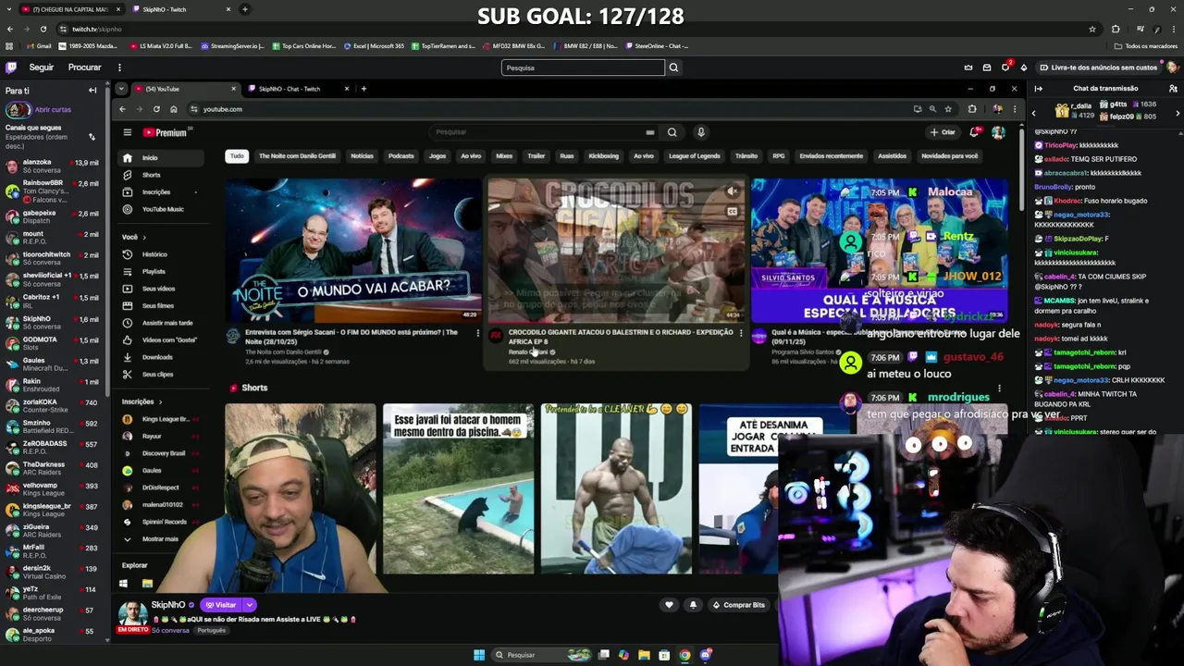Open Twitch inbox envelope icon

(x=987, y=68)
